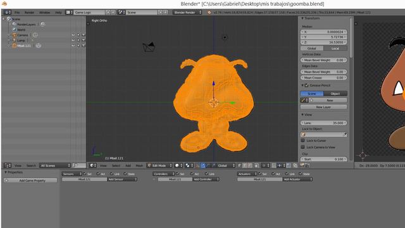This screenshot has height=228, width=405.
Task: Open the Help menu
Action: [58, 12]
